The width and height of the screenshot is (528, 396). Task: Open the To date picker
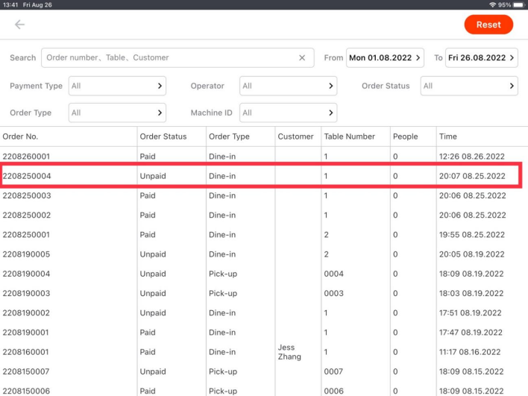(482, 57)
